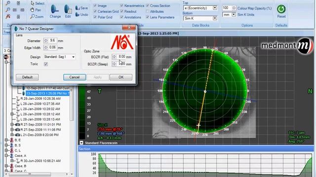Expand the L 21-Dec-2009 exam node

pyautogui.click(x=12, y=135)
